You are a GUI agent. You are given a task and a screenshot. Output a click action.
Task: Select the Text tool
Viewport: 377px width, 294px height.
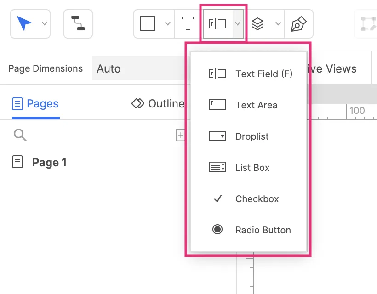coord(188,23)
